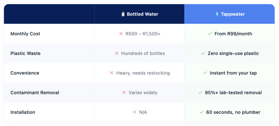Click the Monthly Cost row label
Viewport: 279px width, 126px height.
point(25,34)
